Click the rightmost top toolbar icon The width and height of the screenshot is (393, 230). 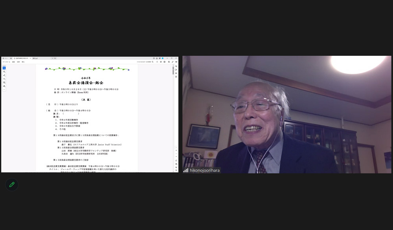pos(176,62)
